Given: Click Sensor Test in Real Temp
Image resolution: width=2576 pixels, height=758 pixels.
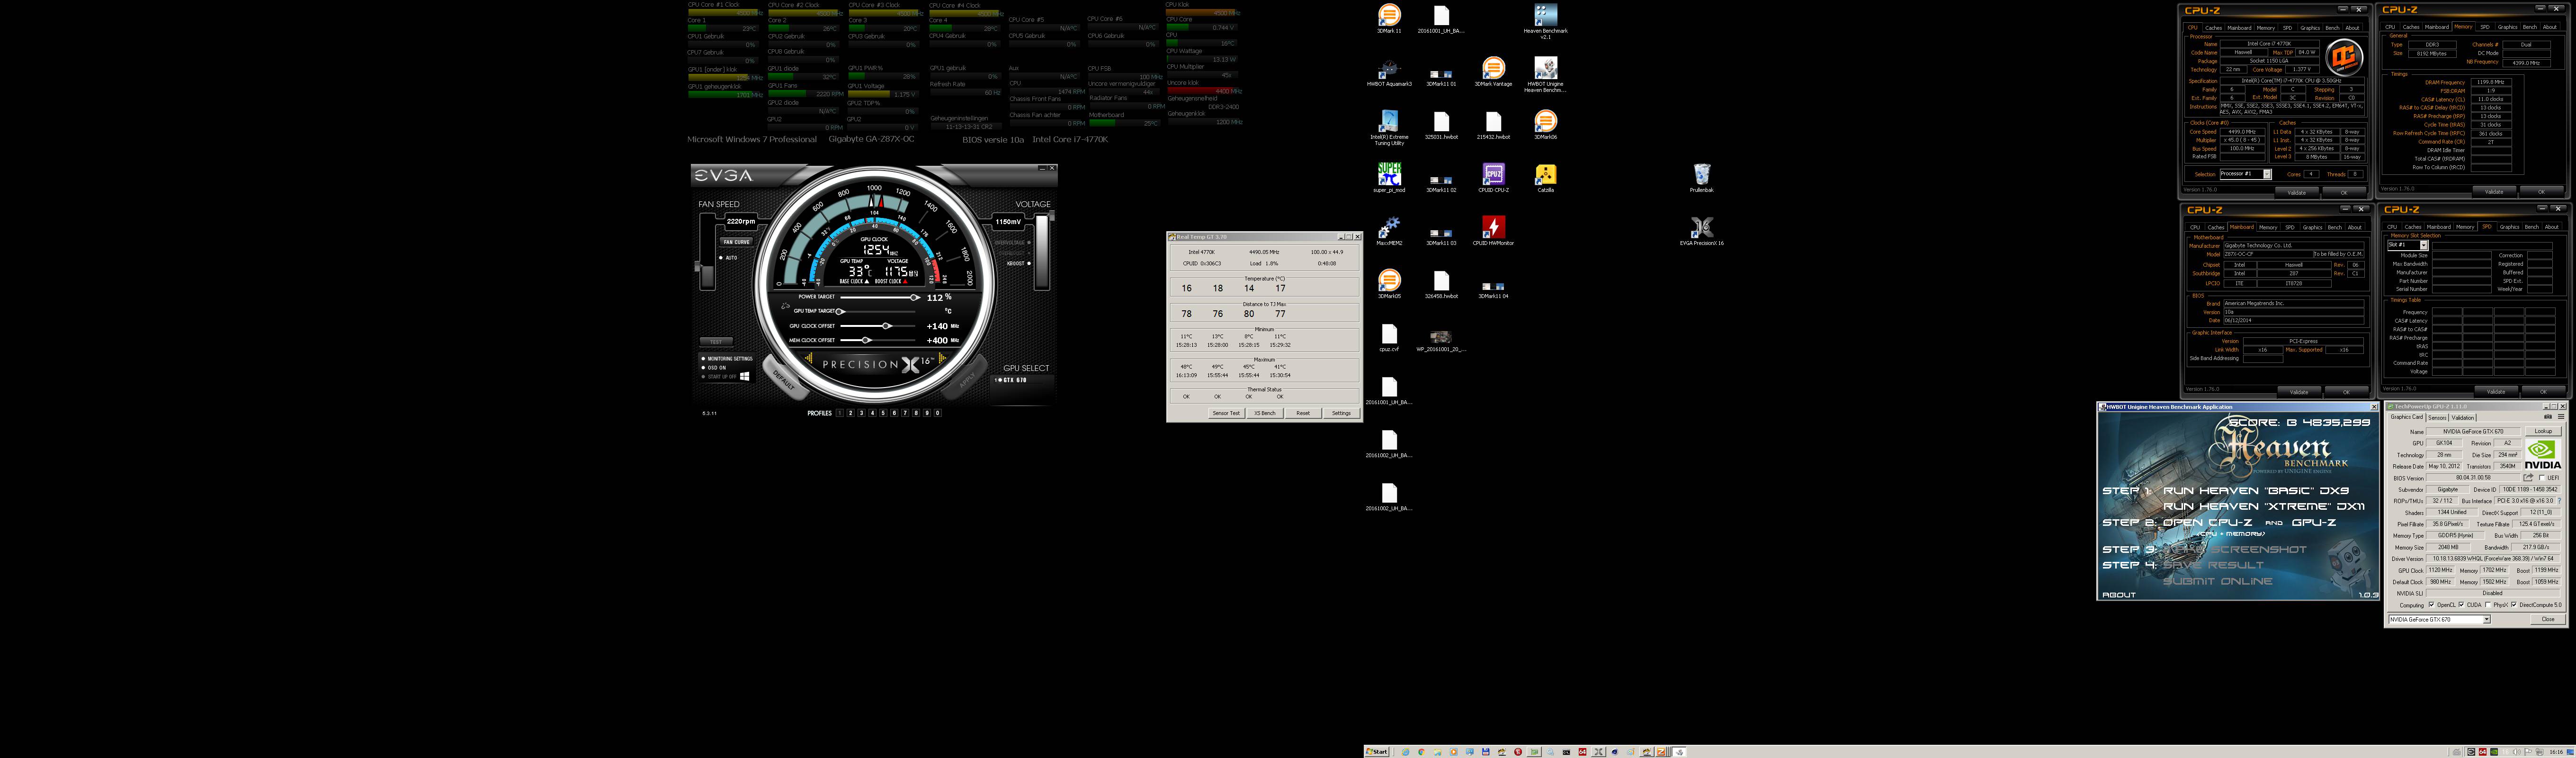Looking at the screenshot, I should pyautogui.click(x=1226, y=413).
